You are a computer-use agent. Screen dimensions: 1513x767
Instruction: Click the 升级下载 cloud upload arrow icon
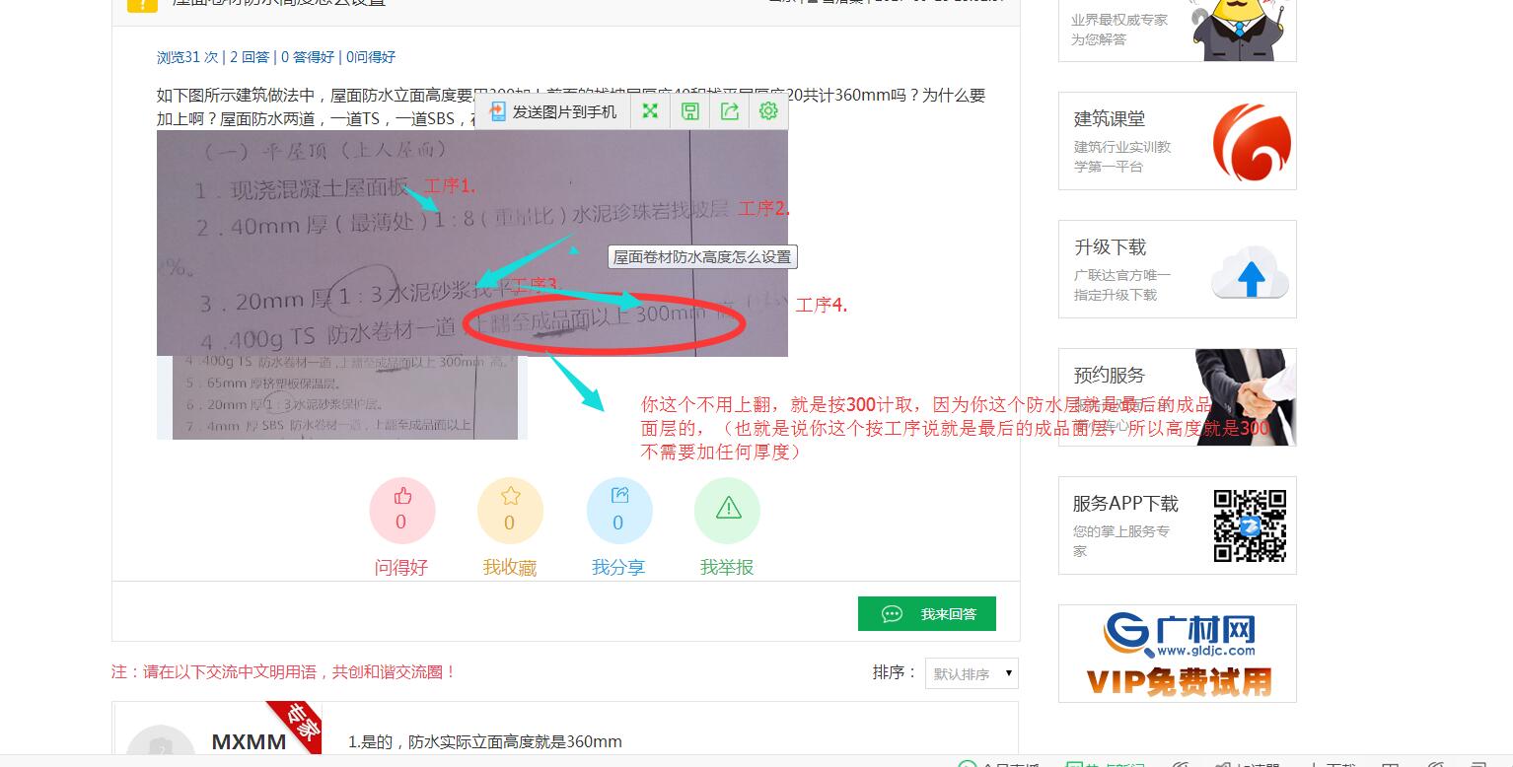click(1251, 272)
